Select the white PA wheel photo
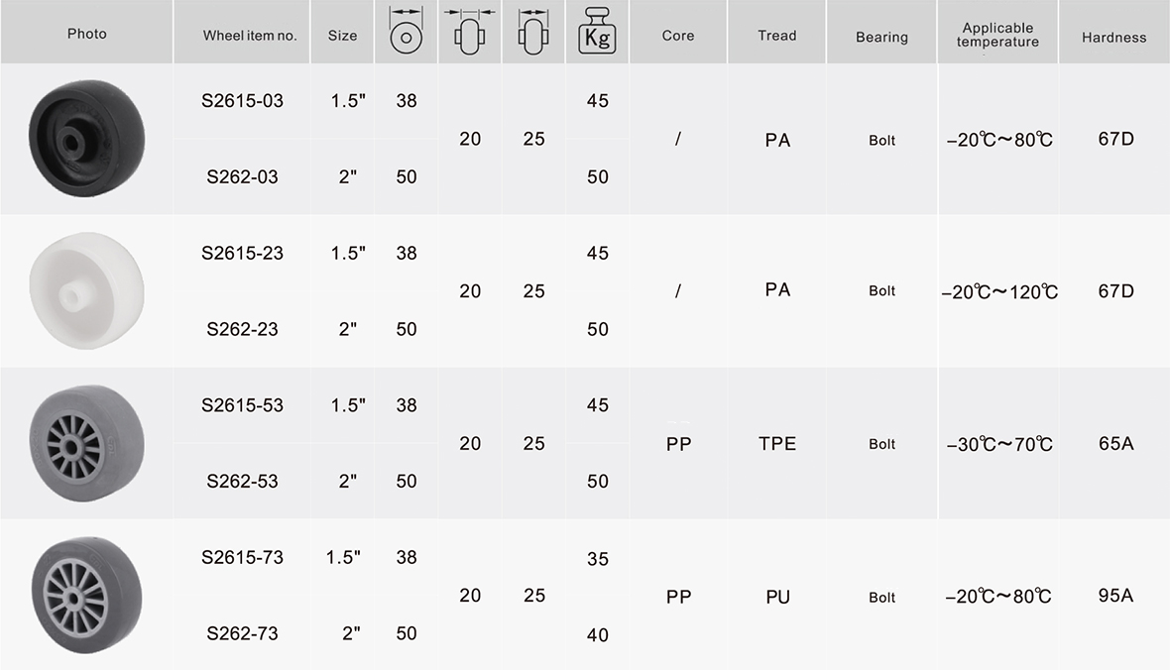 tap(86, 291)
